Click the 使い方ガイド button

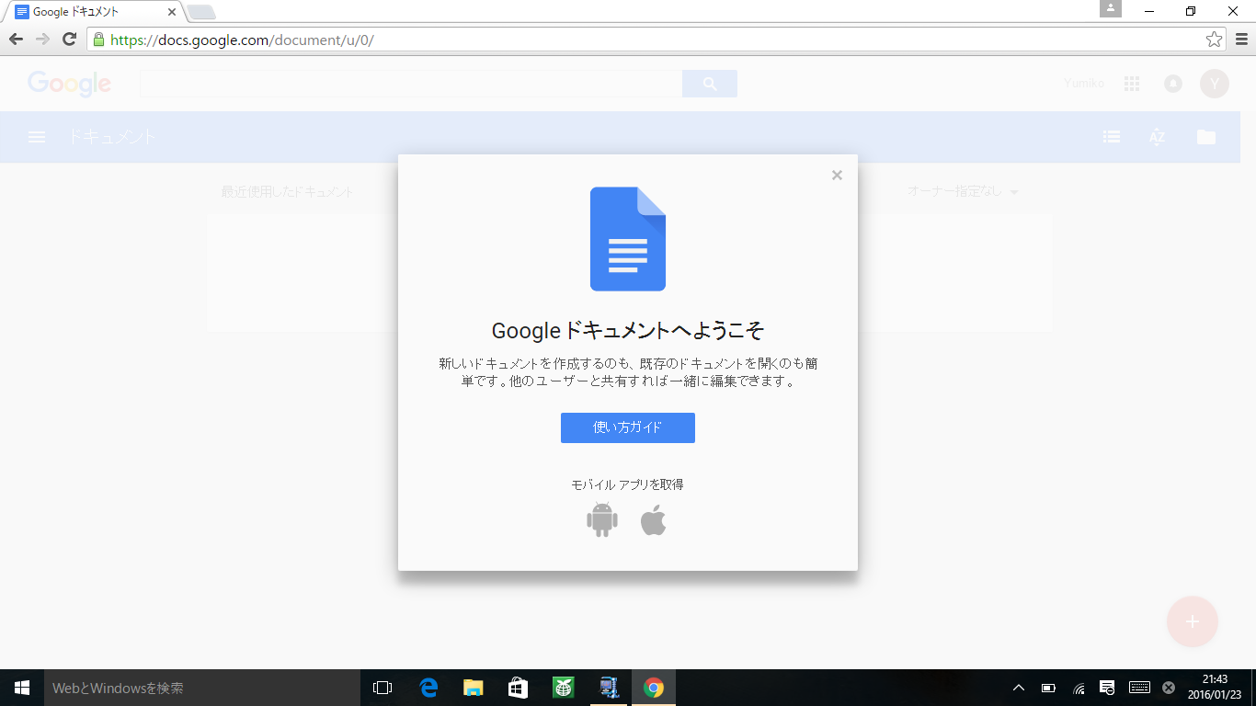(x=628, y=427)
